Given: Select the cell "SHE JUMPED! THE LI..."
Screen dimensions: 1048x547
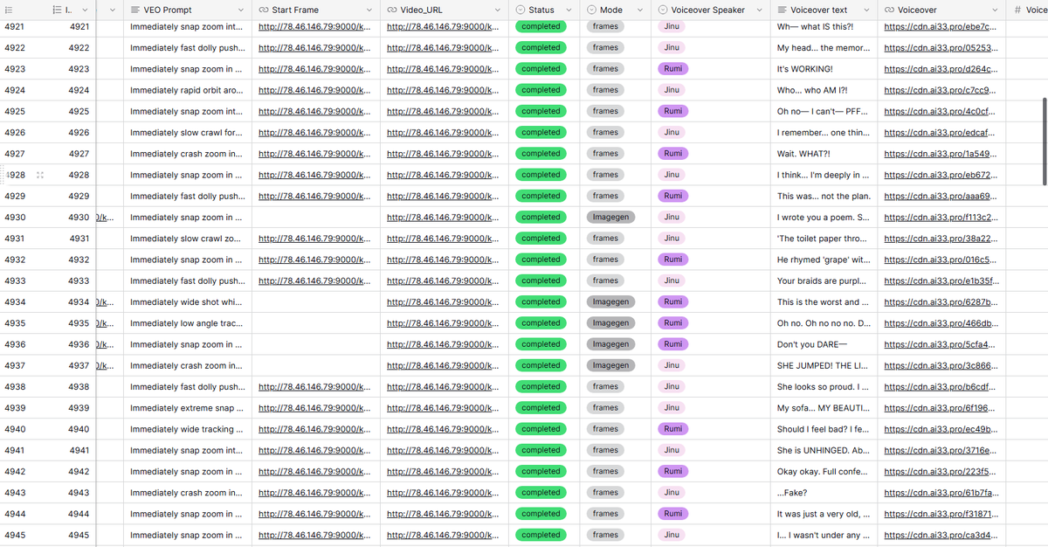Looking at the screenshot, I should [824, 365].
